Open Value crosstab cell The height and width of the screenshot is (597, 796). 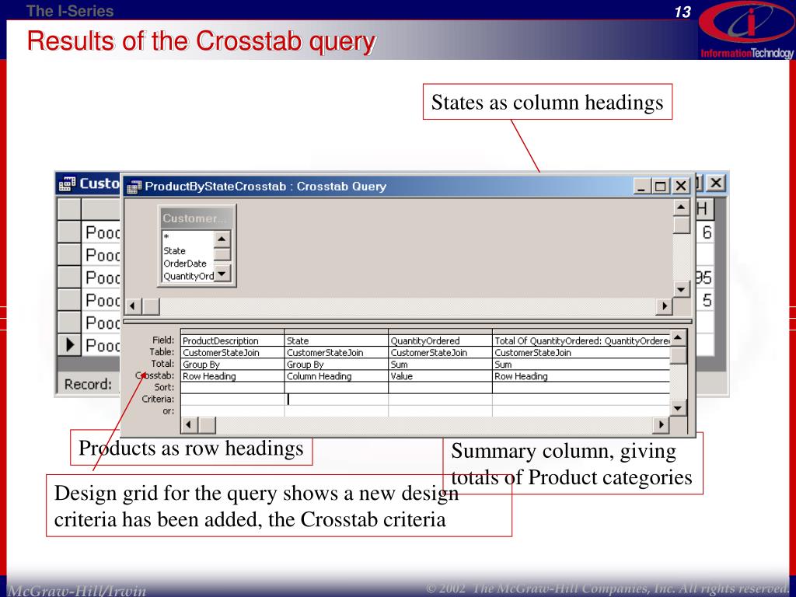[440, 376]
